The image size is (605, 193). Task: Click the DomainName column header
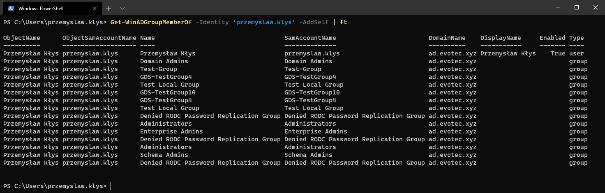(447, 38)
